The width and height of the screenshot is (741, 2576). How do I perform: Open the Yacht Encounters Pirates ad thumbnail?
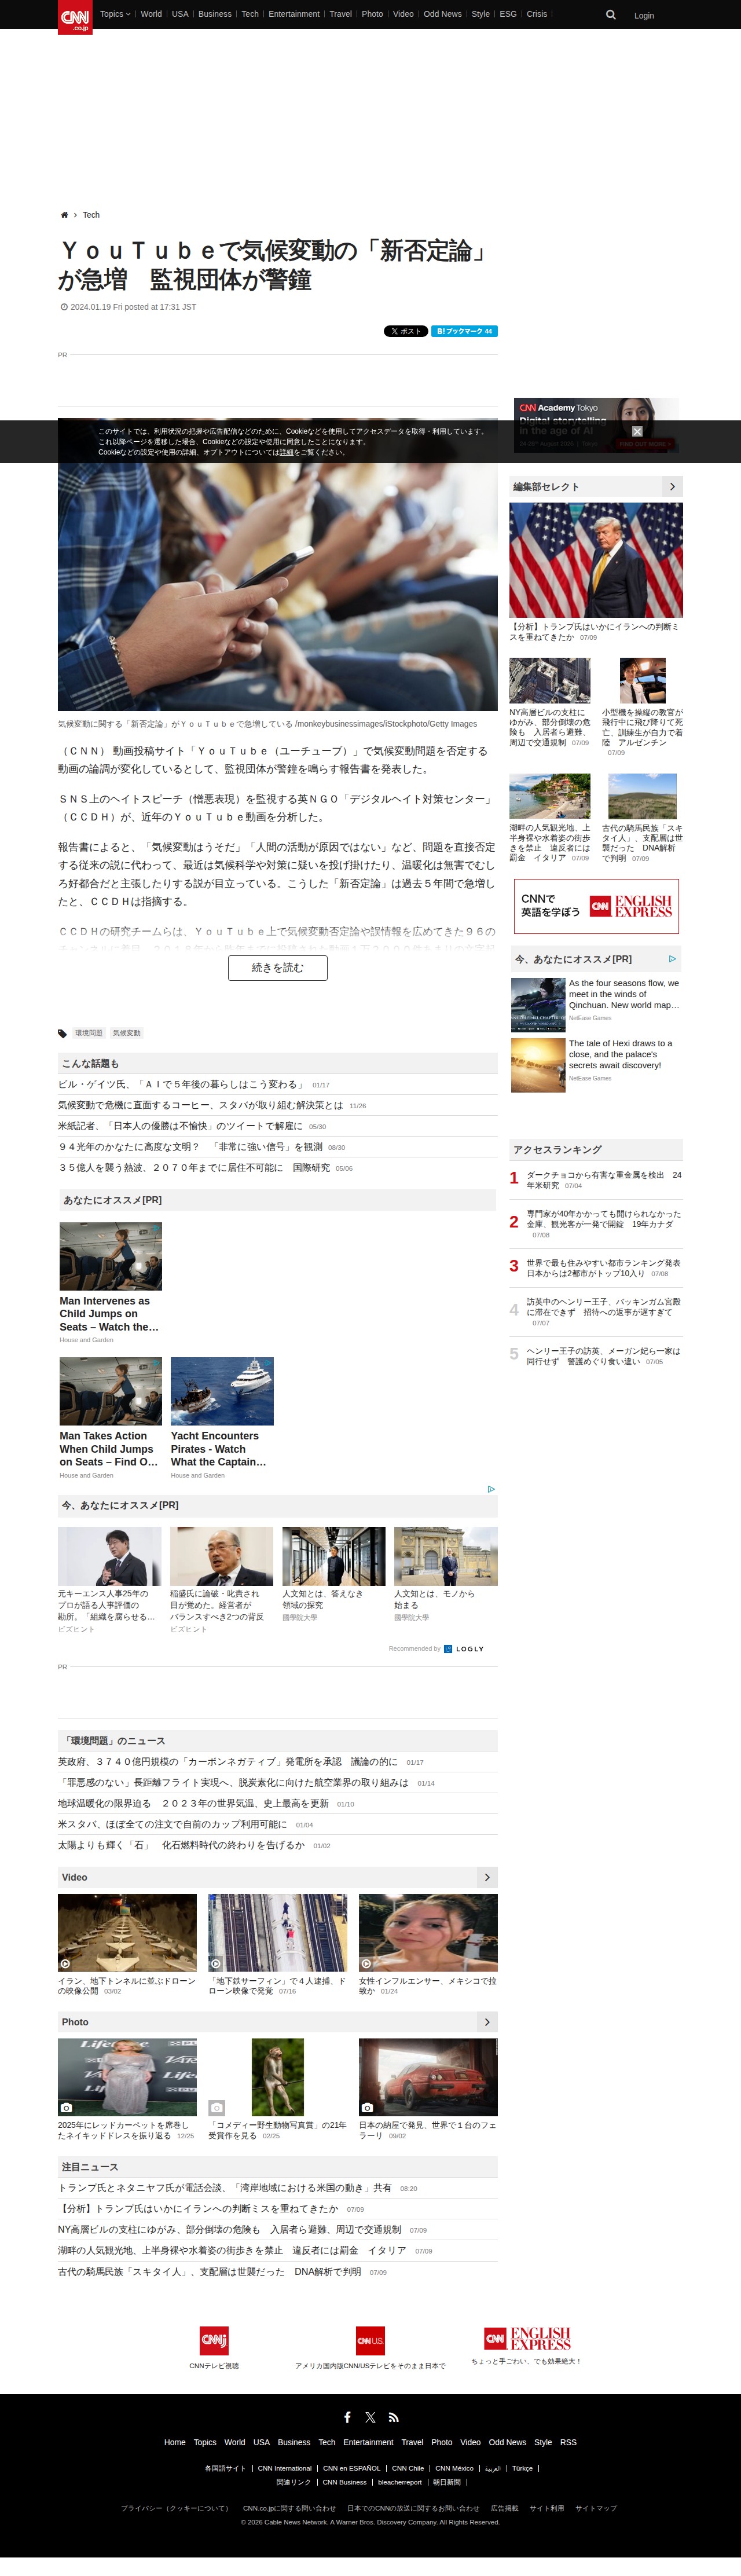222,1391
